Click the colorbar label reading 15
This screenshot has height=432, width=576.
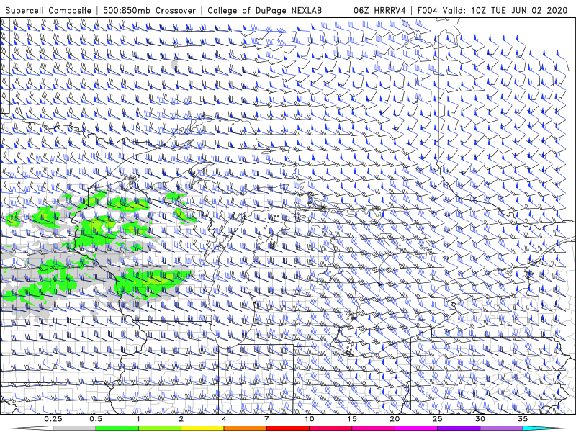click(352, 419)
